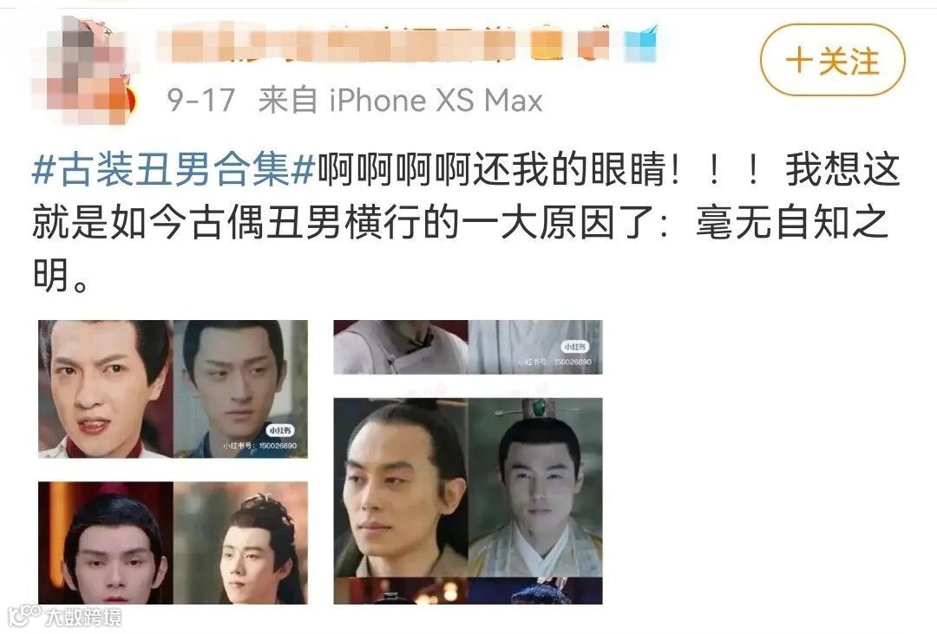Tap the 大数跨境 watermark logo

click(64, 616)
